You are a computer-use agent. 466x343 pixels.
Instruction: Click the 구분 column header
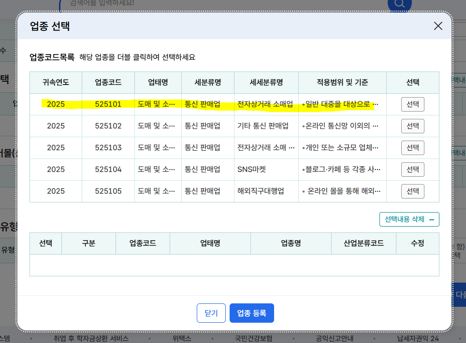[88, 243]
